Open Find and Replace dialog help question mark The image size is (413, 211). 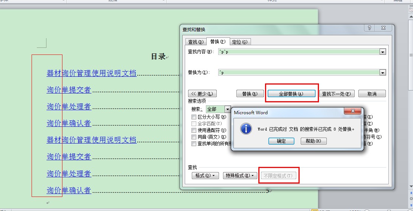[370, 28]
